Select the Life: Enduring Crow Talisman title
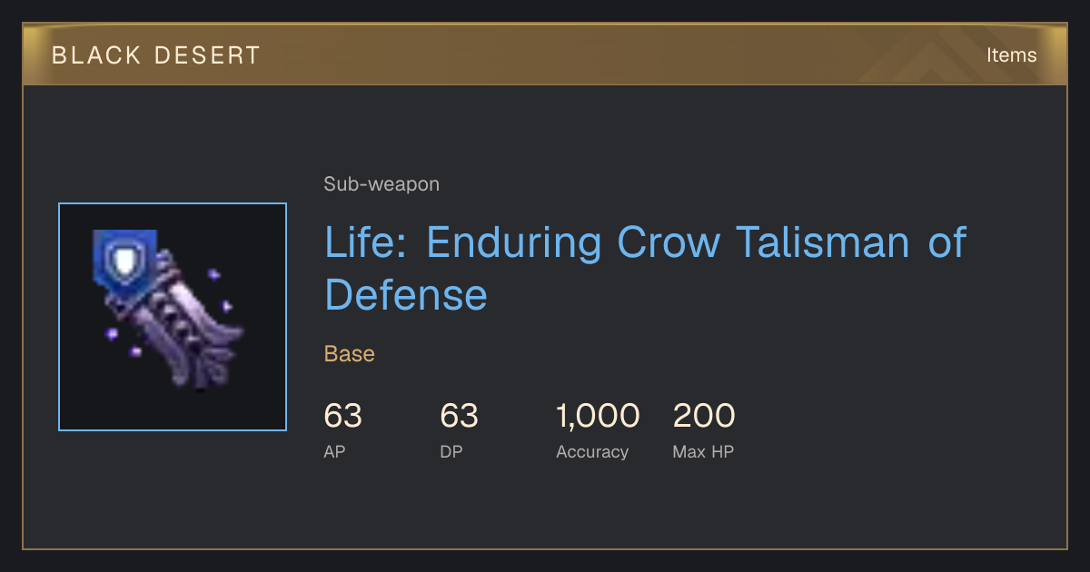Image resolution: width=1090 pixels, height=572 pixels. [x=645, y=269]
